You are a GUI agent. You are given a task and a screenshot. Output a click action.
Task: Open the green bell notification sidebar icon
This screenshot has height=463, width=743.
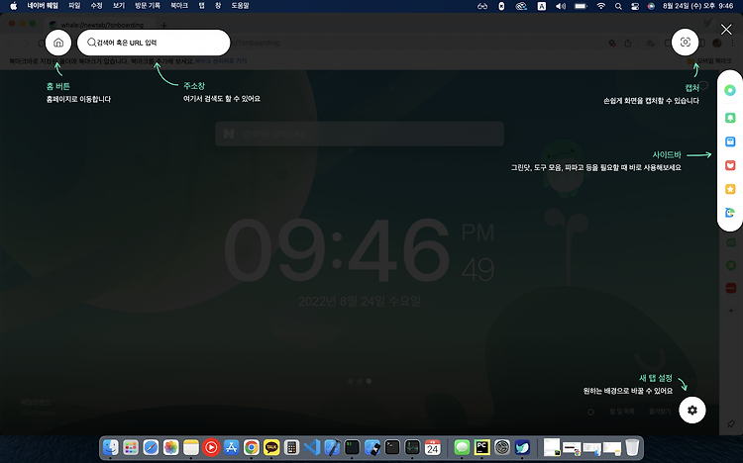[x=730, y=118]
